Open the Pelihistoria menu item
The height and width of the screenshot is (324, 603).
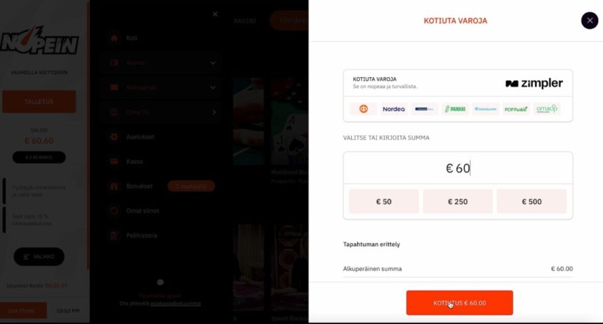(x=140, y=235)
